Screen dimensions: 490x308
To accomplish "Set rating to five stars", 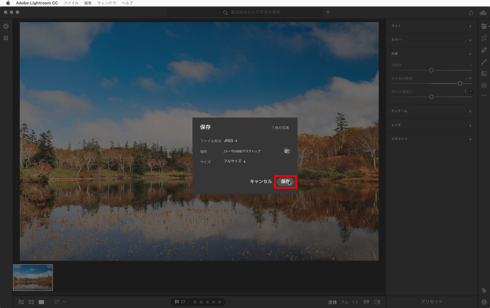I will (220, 302).
